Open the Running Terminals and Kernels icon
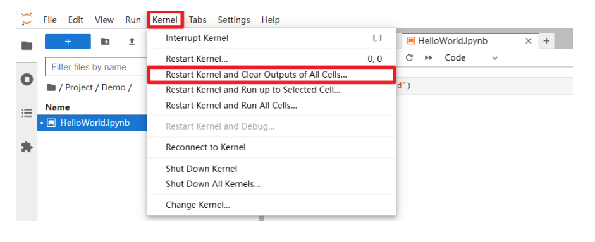 click(27, 80)
